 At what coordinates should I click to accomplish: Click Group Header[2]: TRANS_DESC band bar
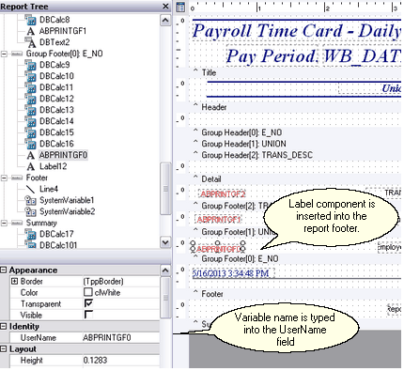pos(295,155)
